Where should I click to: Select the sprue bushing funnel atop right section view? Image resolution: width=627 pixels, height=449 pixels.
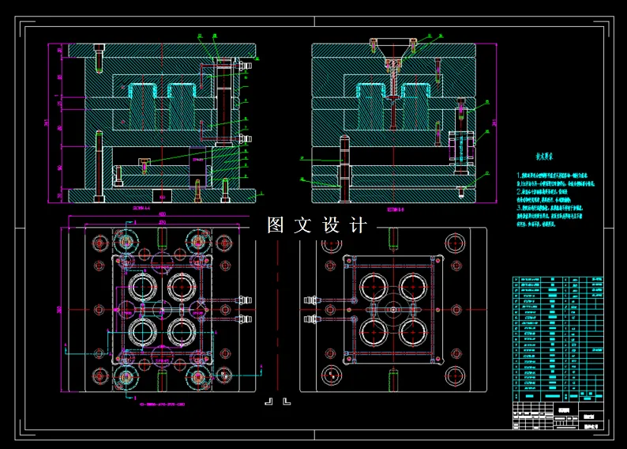click(394, 48)
